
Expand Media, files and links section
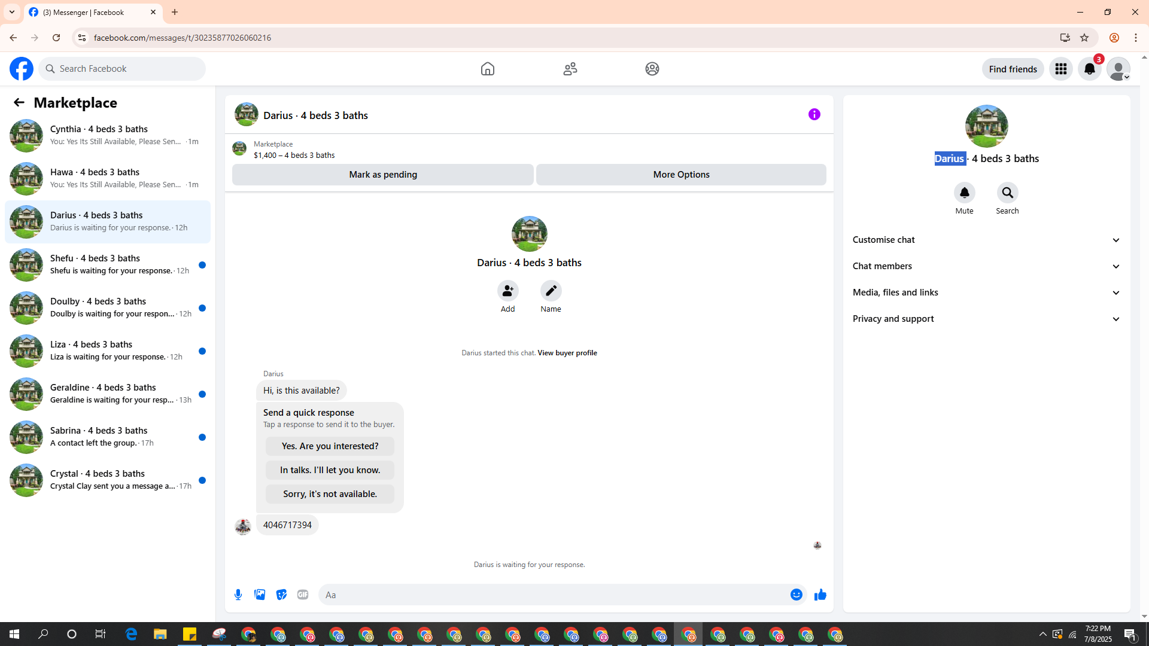click(986, 292)
